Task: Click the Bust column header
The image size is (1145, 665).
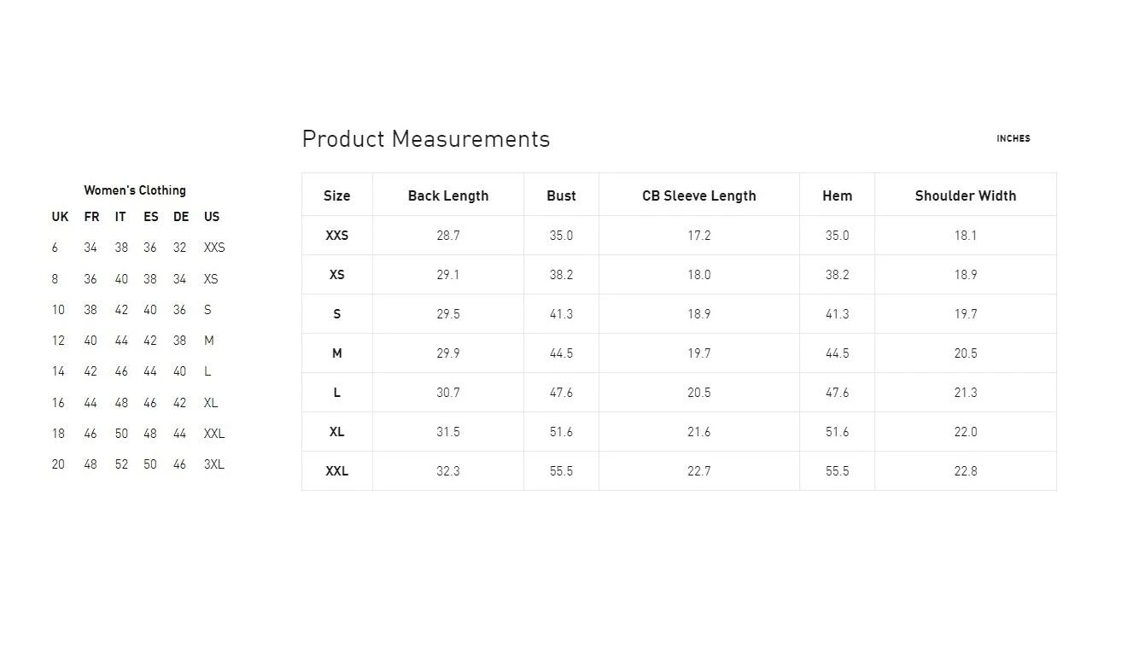Action: pos(561,195)
